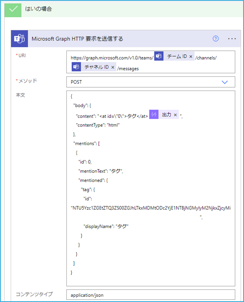Click the long NTU5Yzc1 tag id string
Viewport: 244px width, 302px height.
pos(151,208)
